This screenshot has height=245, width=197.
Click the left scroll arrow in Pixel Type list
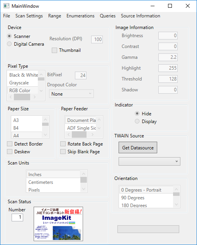[x=10, y=97]
